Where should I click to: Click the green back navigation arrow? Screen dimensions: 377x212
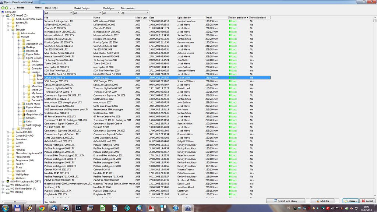coord(3,8)
